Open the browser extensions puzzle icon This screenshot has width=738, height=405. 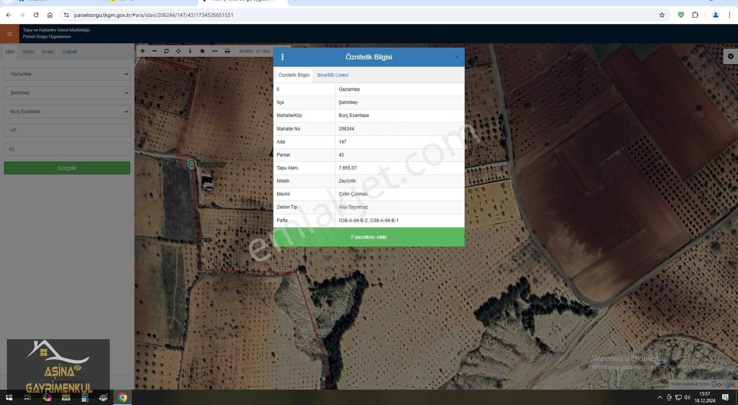[x=695, y=15]
